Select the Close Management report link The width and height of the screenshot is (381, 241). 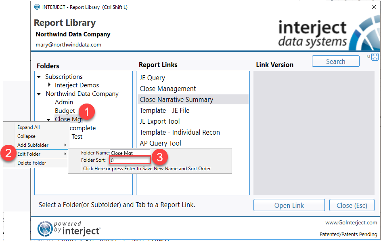(x=167, y=89)
